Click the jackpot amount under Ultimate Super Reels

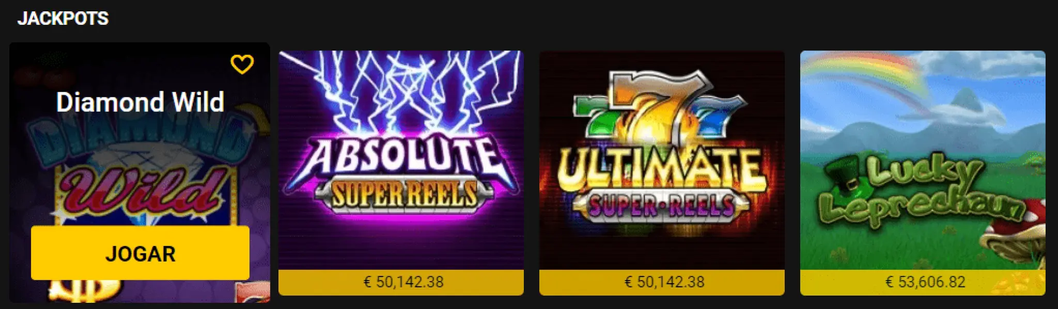pyautogui.click(x=664, y=282)
